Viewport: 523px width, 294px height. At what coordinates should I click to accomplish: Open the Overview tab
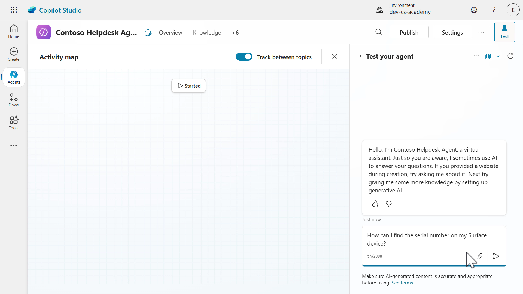click(x=171, y=32)
